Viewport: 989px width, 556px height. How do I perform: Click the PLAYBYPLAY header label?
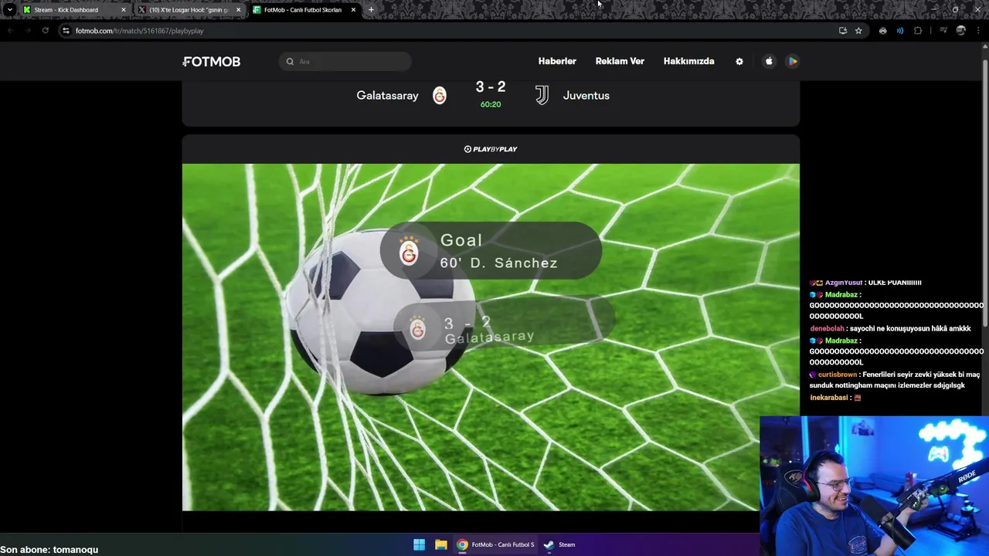[x=491, y=149]
